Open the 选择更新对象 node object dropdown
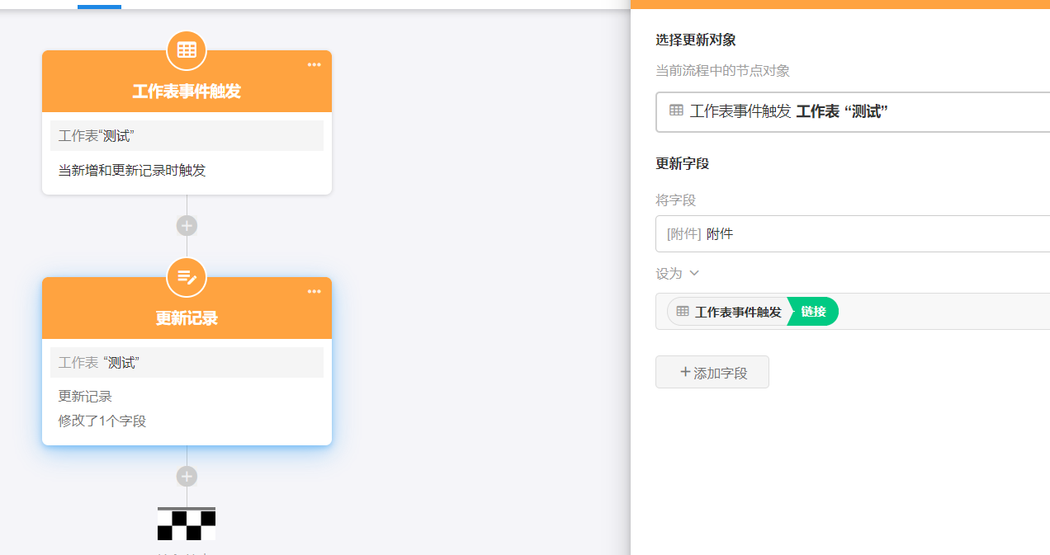This screenshot has height=555, width=1050. tap(852, 112)
